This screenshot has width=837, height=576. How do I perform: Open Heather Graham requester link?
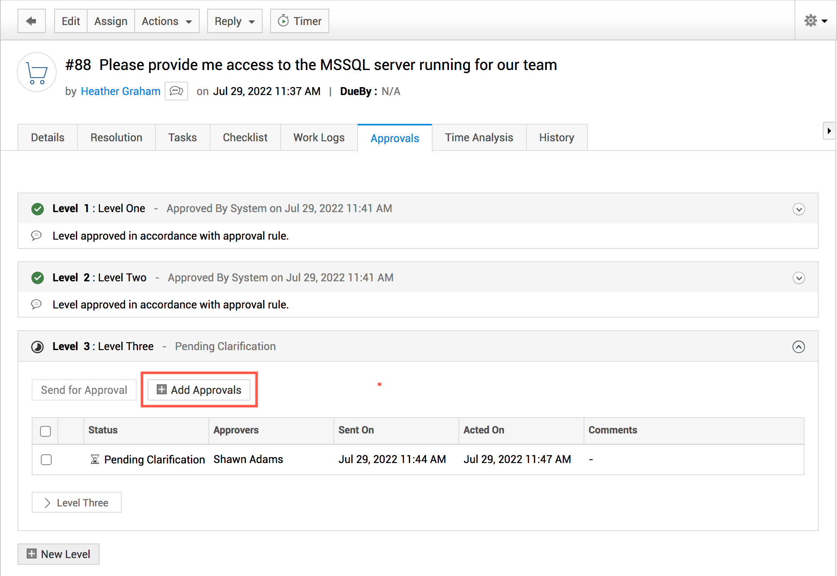[120, 91]
